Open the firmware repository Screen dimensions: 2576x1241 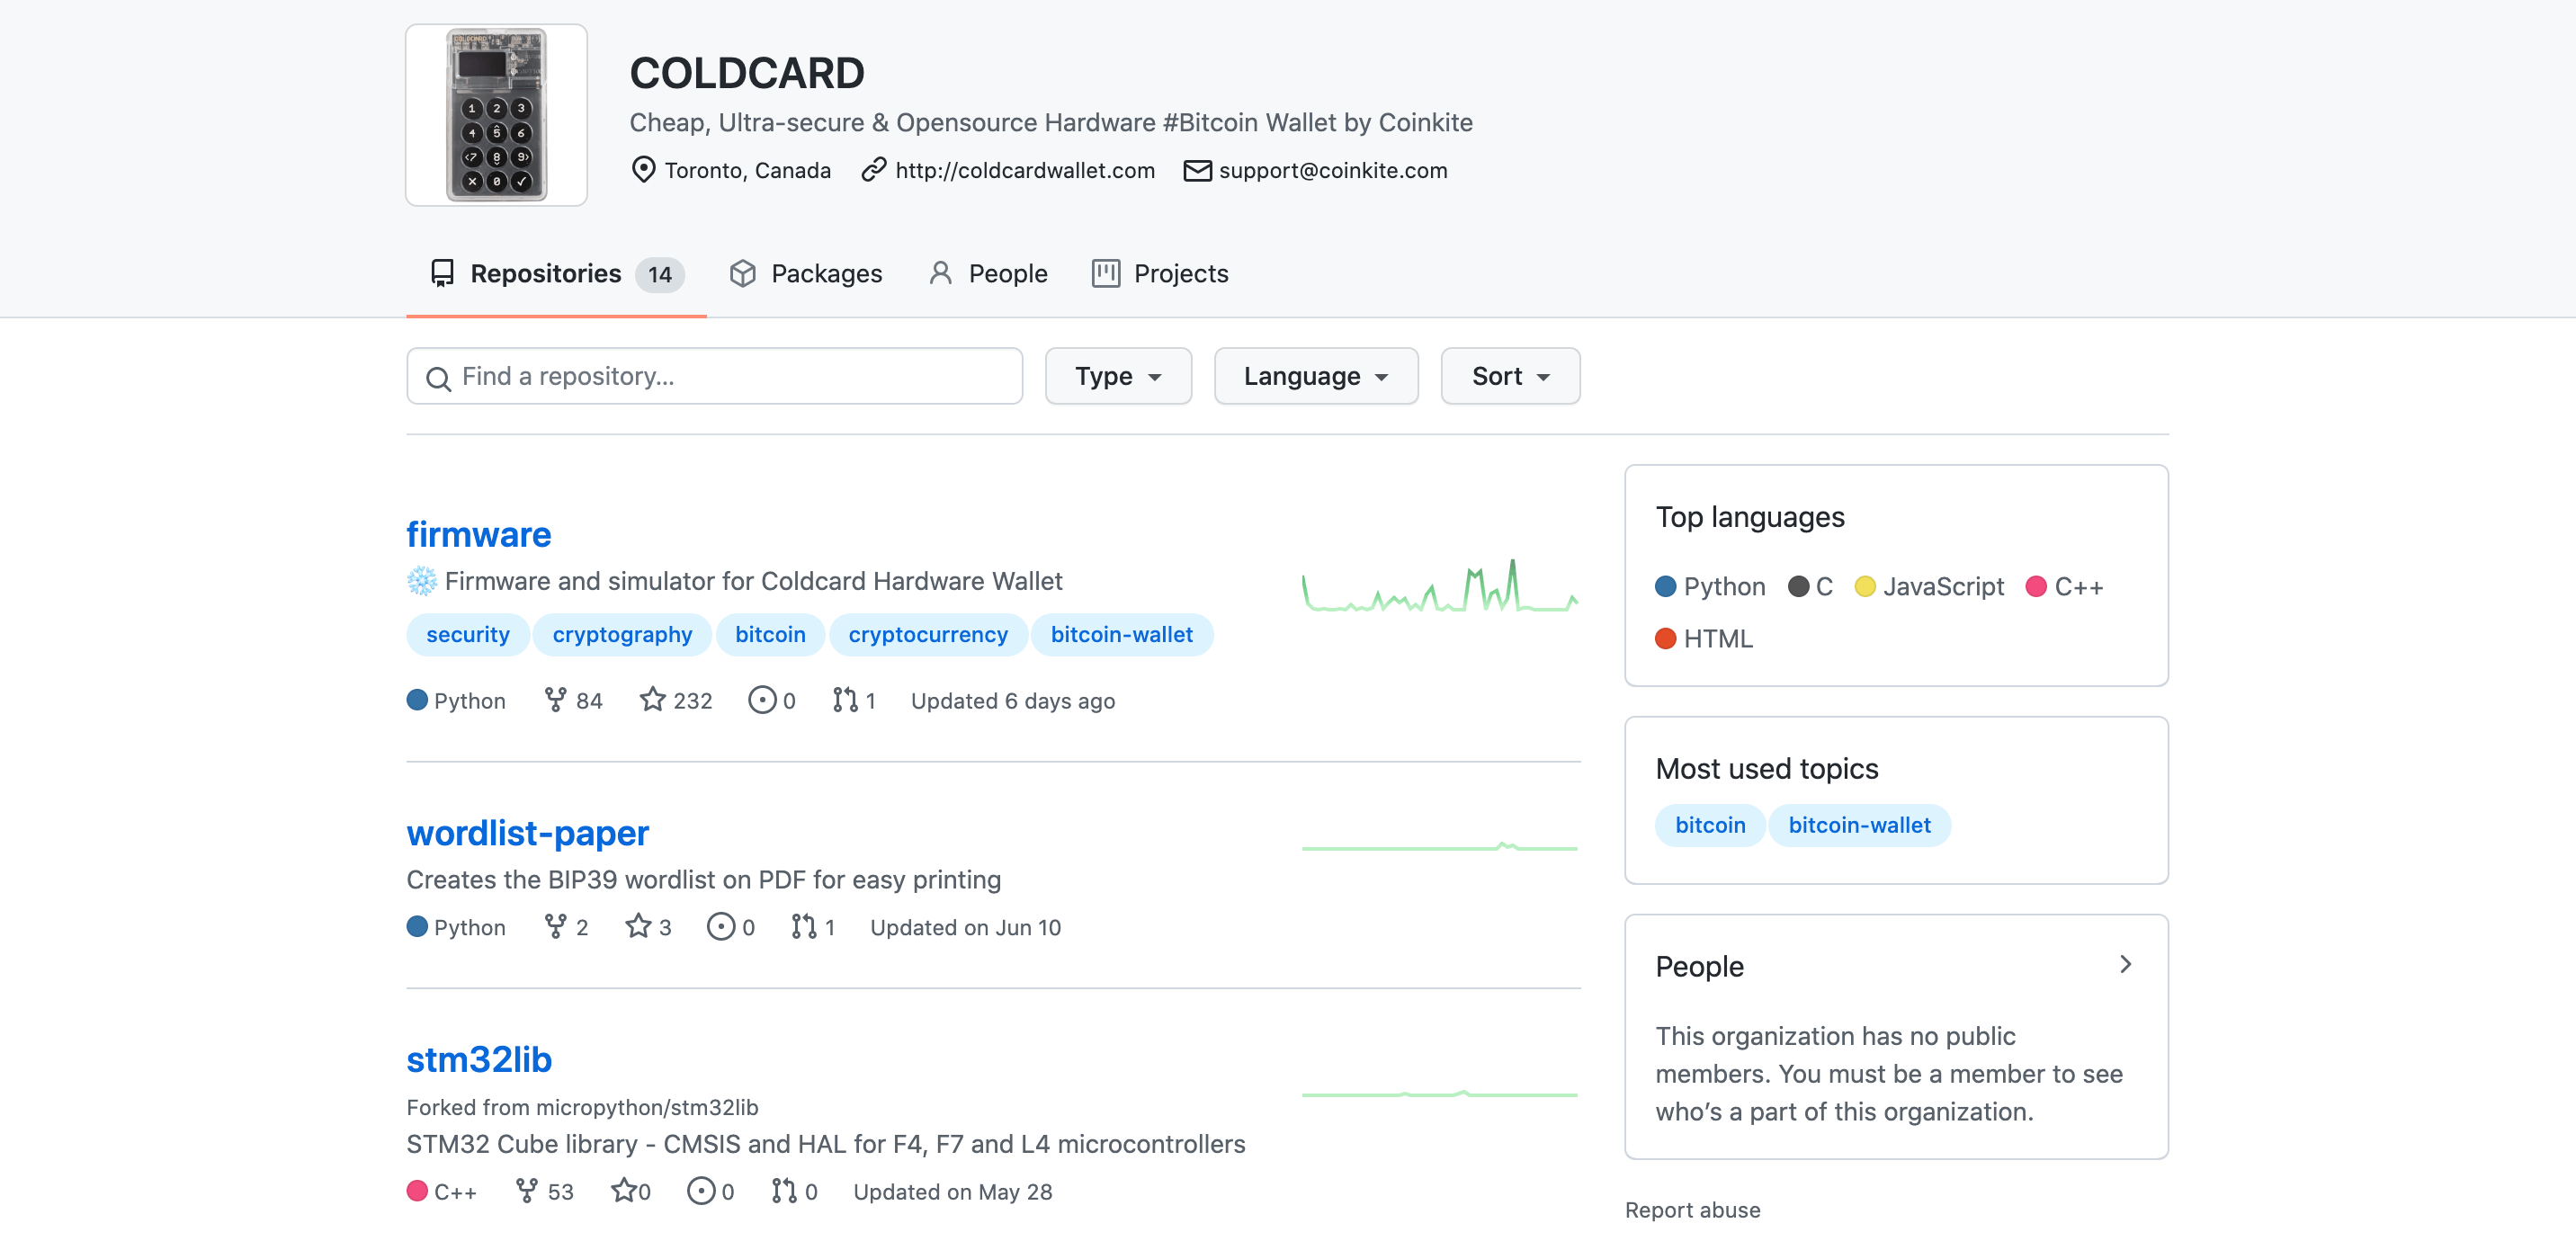(x=478, y=535)
